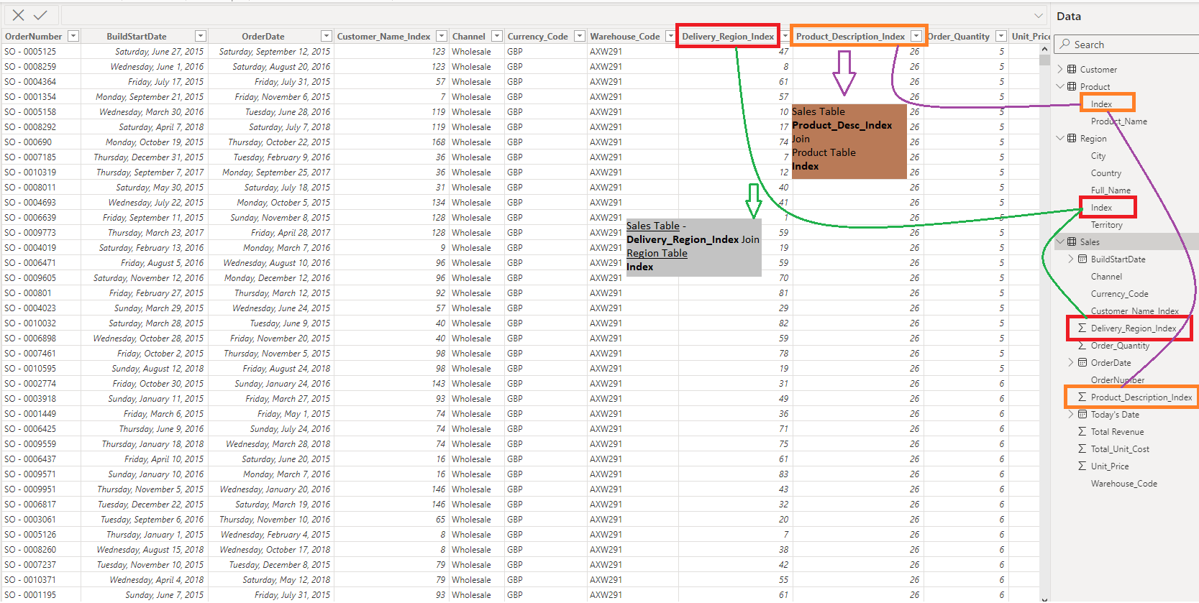
Task: Click the table's vertical scrollbar thumb
Action: [x=1044, y=60]
